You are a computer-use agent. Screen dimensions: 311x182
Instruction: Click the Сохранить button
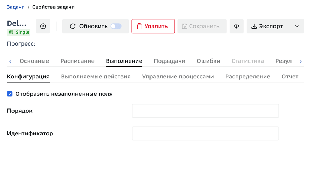coord(202,26)
